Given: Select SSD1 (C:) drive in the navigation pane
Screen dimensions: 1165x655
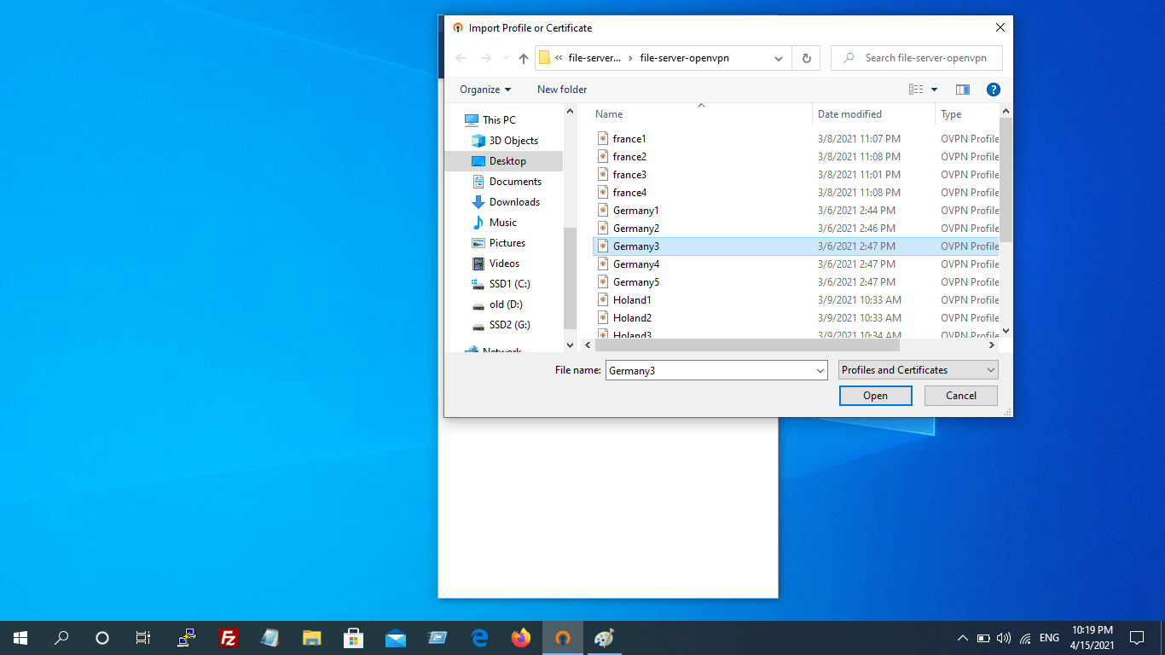Looking at the screenshot, I should click(509, 284).
